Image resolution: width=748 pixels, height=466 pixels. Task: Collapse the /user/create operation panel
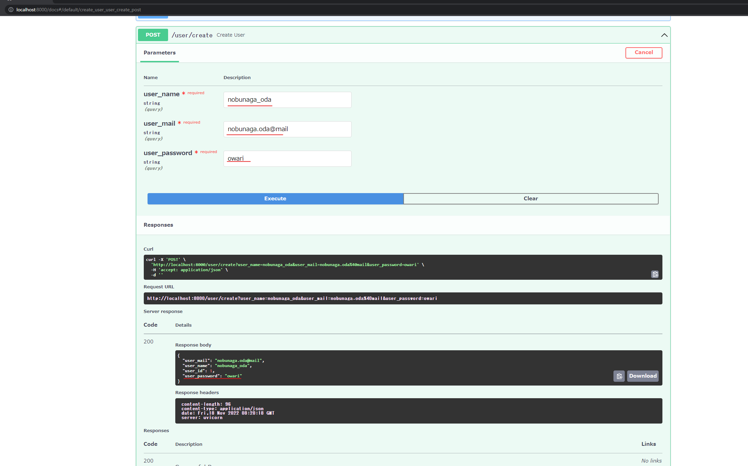[664, 35]
